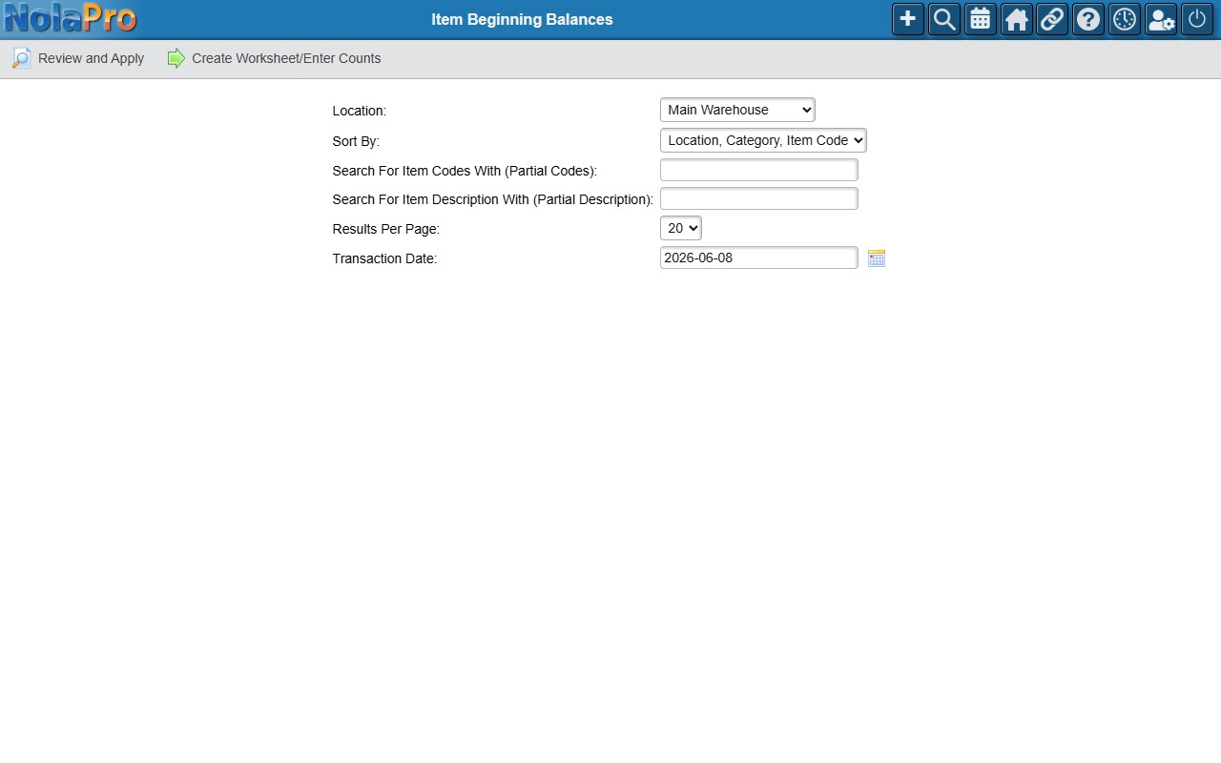Open the Results Per Page dropdown
The height and width of the screenshot is (763, 1221).
pos(681,228)
